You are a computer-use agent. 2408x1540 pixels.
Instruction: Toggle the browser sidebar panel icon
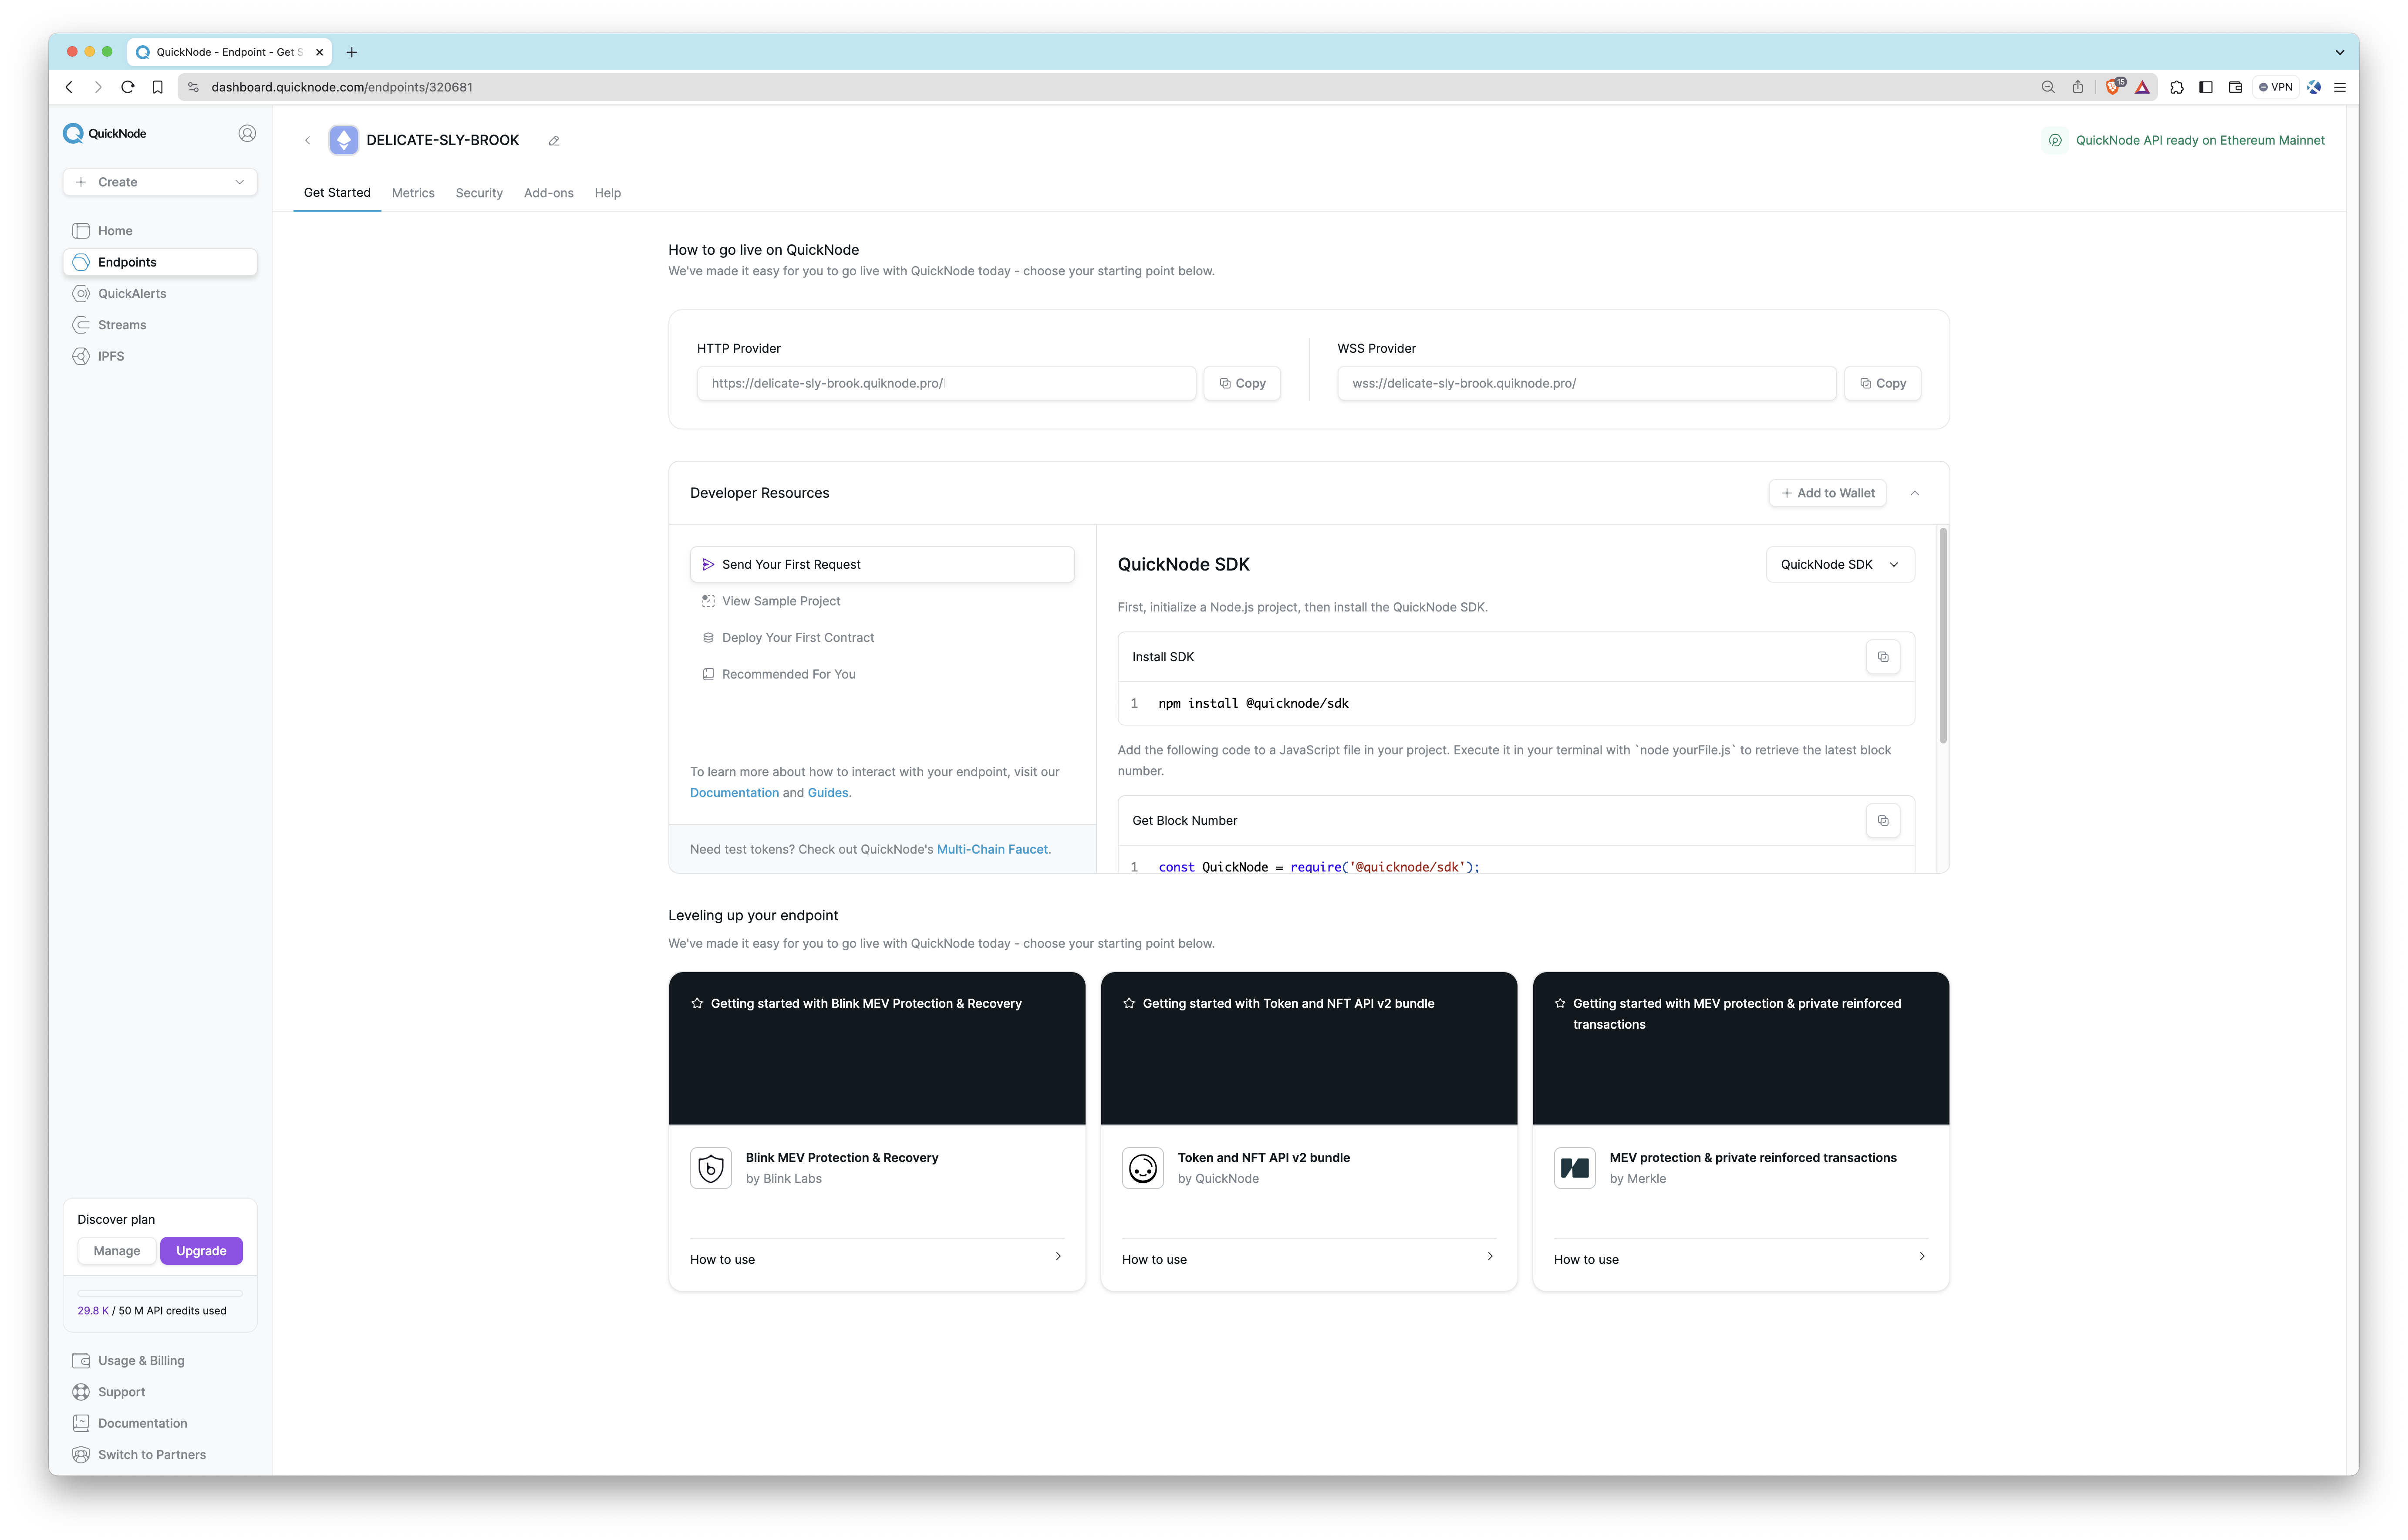(x=2205, y=87)
